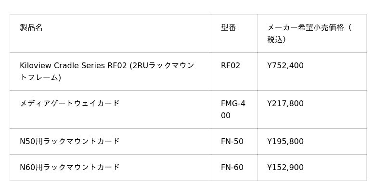Viewport: 385px width, 195px height.
Task: Click the ¥152,900 price
Action: click(285, 168)
